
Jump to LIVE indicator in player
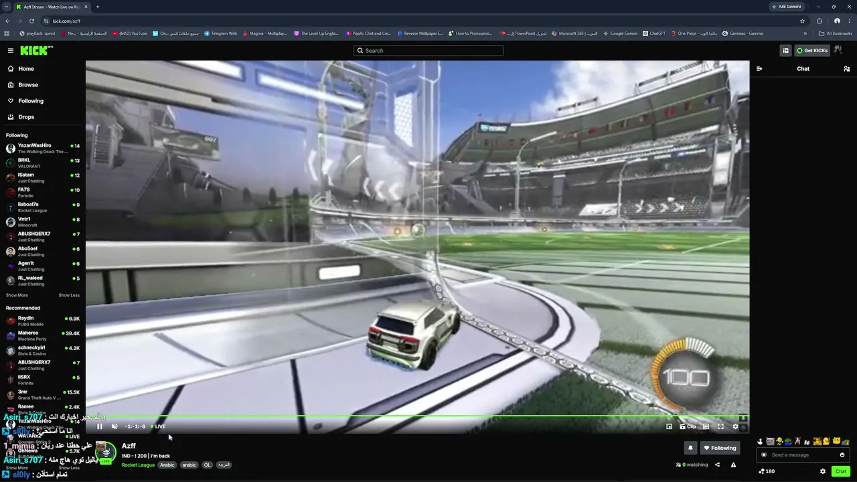[158, 426]
